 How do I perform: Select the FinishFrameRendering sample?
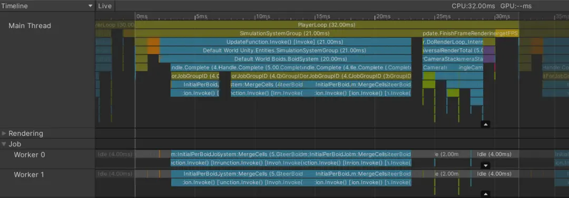pyautogui.click(x=459, y=33)
